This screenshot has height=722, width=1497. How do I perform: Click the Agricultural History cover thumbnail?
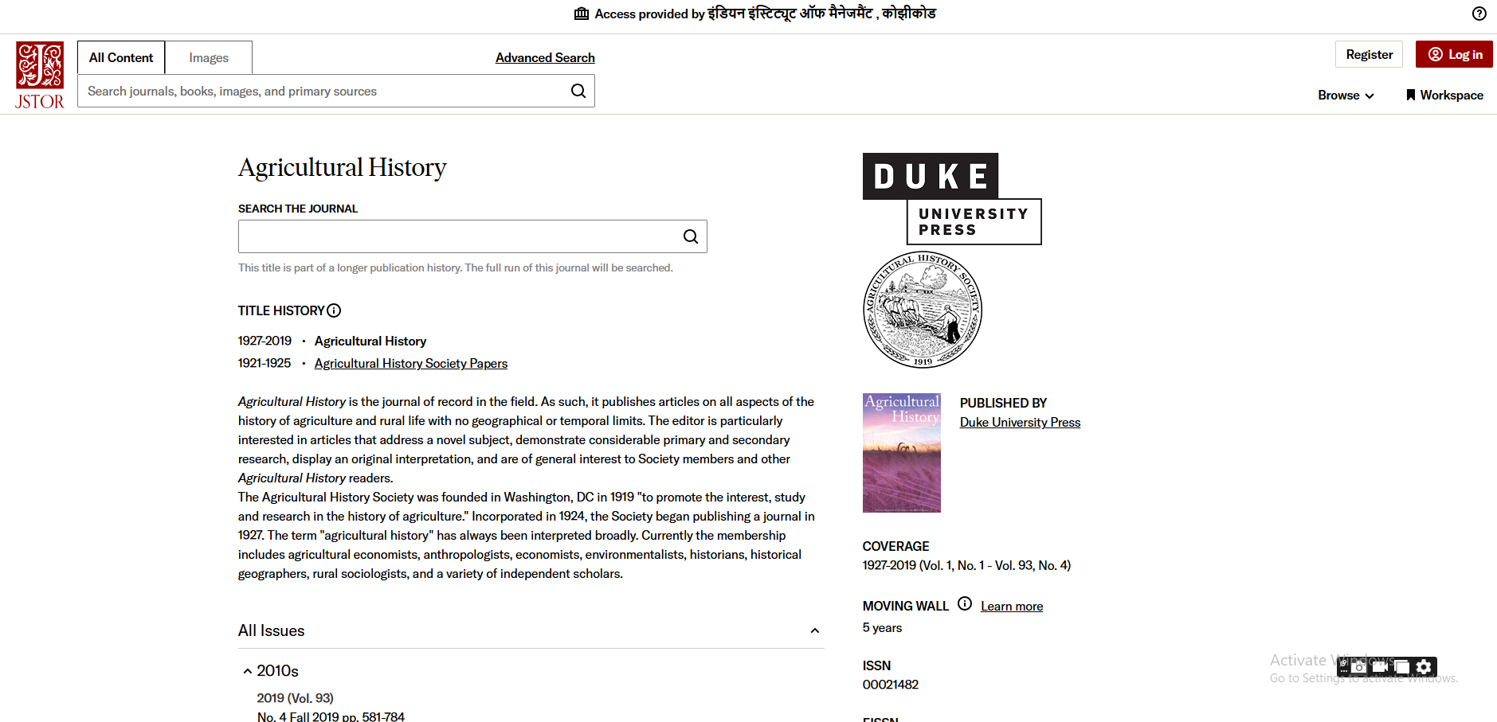click(x=902, y=452)
